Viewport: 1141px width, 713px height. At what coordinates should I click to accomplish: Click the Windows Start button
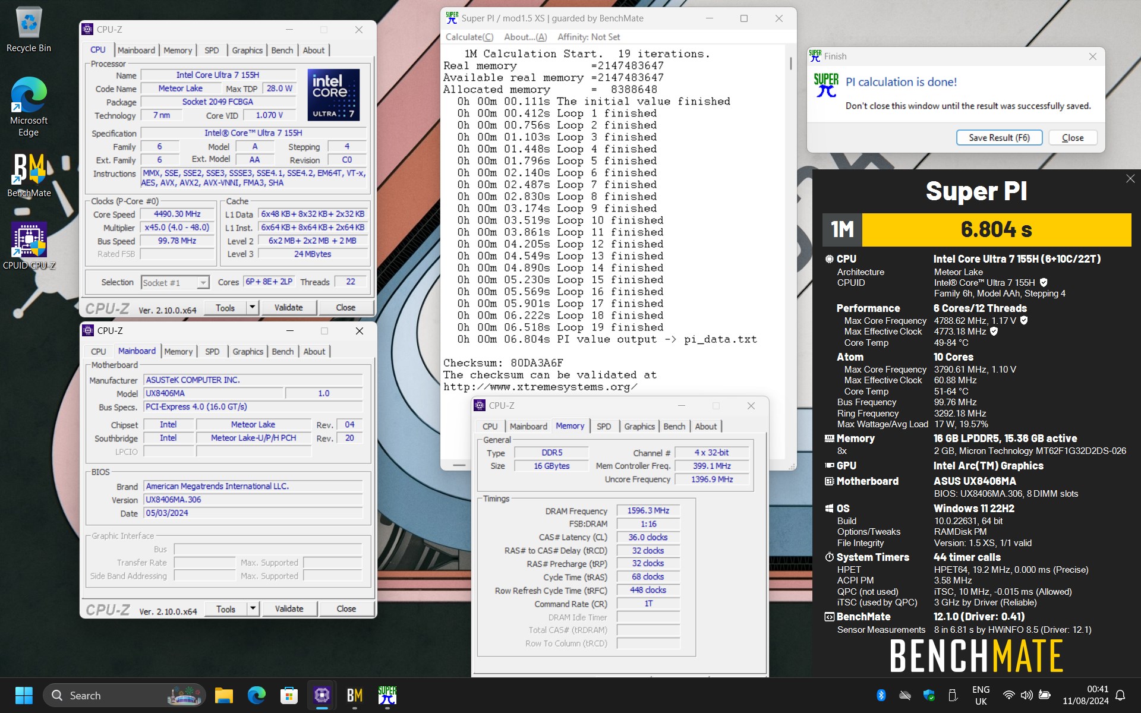pyautogui.click(x=24, y=695)
